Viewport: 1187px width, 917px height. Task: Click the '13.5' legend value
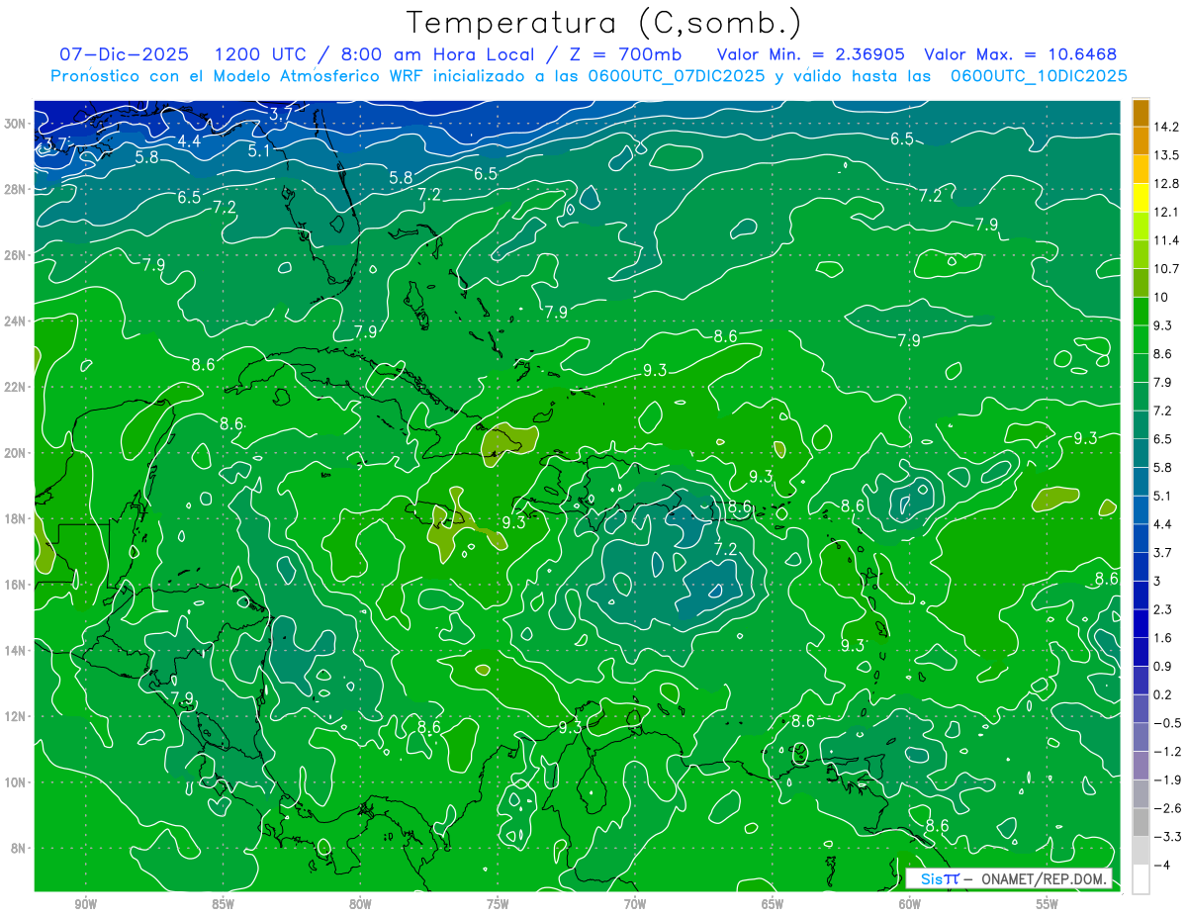click(x=1168, y=155)
